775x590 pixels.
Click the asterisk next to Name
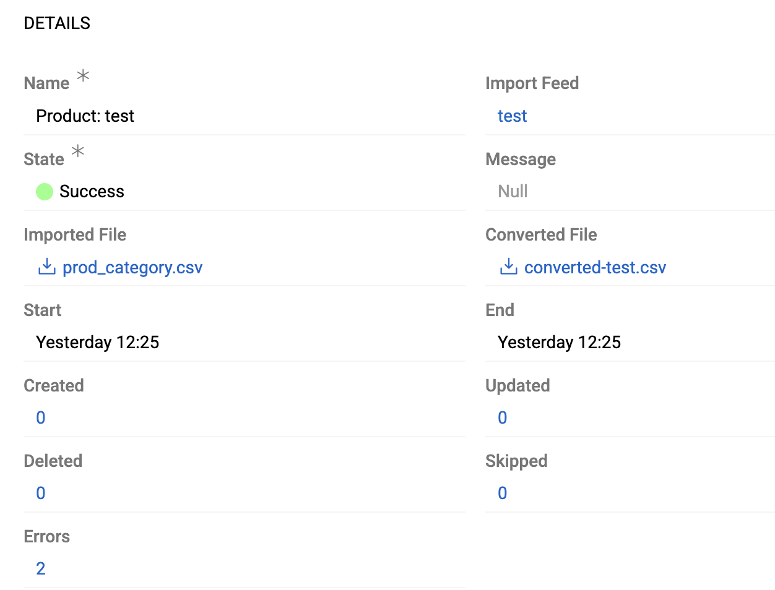click(x=82, y=75)
